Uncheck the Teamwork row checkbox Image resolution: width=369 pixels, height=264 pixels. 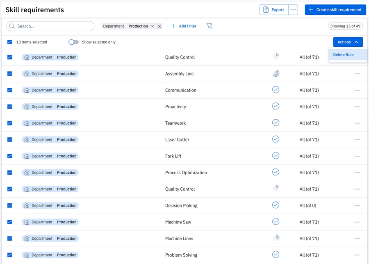[10, 123]
